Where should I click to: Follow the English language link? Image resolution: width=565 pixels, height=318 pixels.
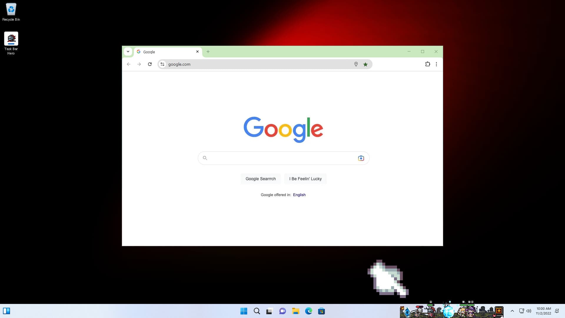[x=299, y=195]
